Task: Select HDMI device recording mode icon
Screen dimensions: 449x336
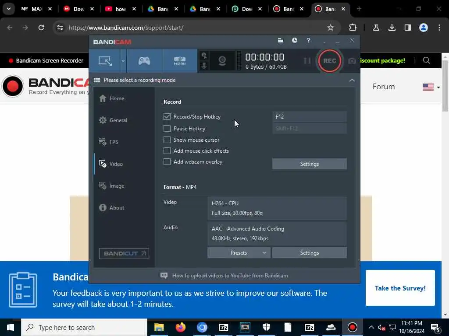Action: point(179,60)
